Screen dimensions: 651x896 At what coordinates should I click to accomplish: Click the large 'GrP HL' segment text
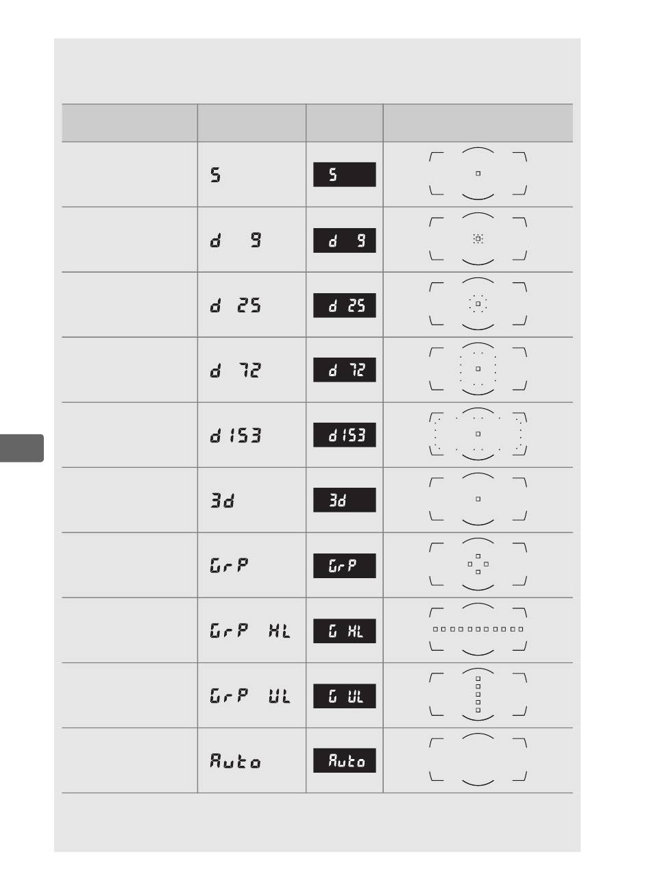250,632
